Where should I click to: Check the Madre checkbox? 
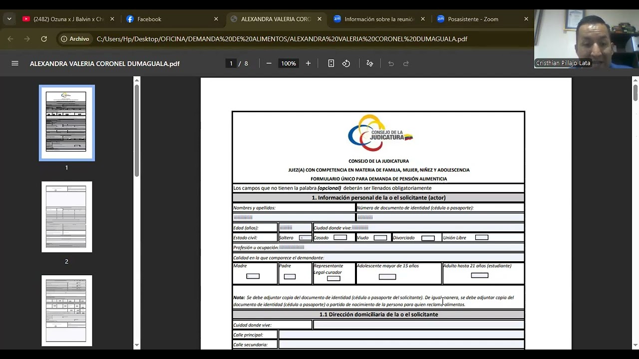[253, 276]
